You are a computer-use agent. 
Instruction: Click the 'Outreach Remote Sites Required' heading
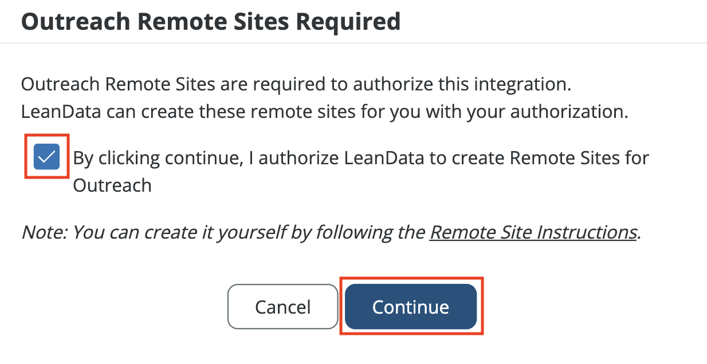(210, 22)
